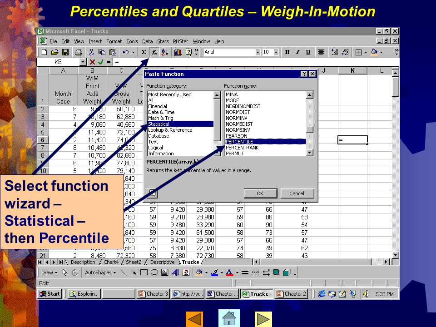Click the Windows Start button
436x327 pixels.
pyautogui.click(x=50, y=294)
